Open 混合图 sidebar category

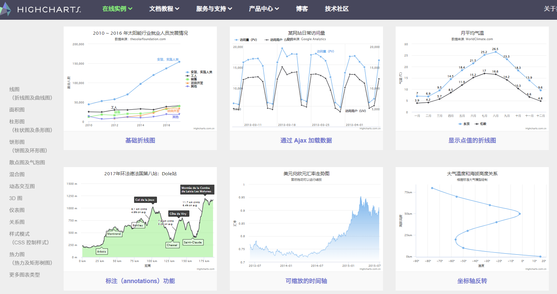pyautogui.click(x=17, y=174)
